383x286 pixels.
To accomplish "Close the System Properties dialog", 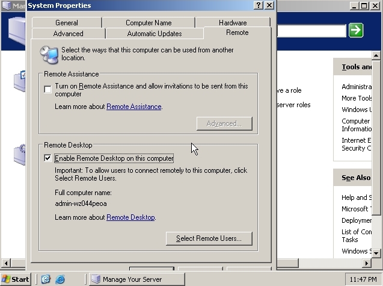I will click(x=269, y=5).
